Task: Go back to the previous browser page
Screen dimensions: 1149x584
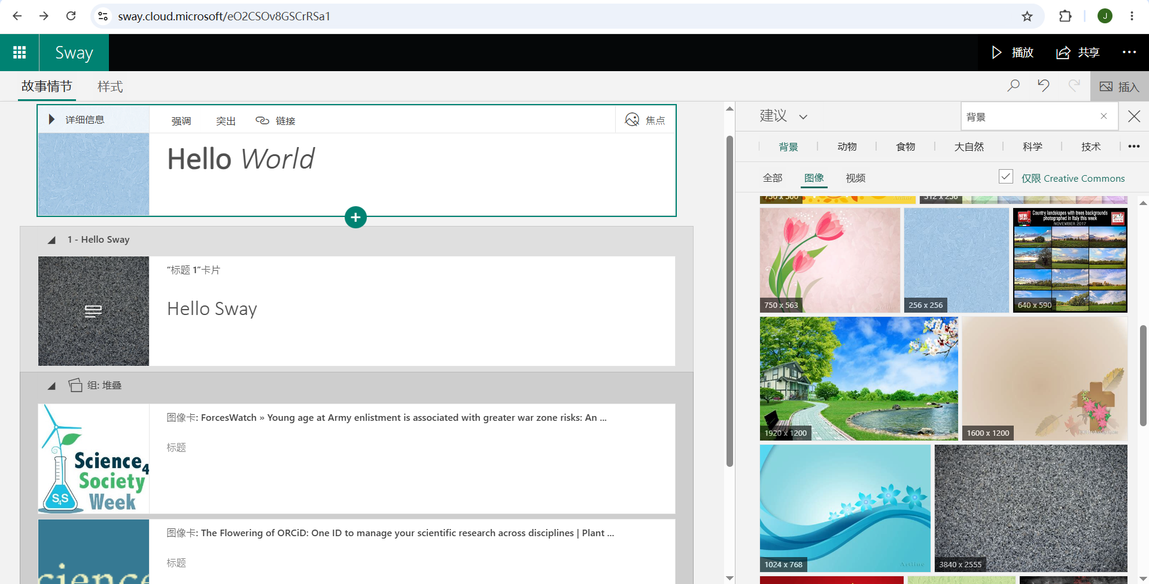Action: [x=17, y=16]
